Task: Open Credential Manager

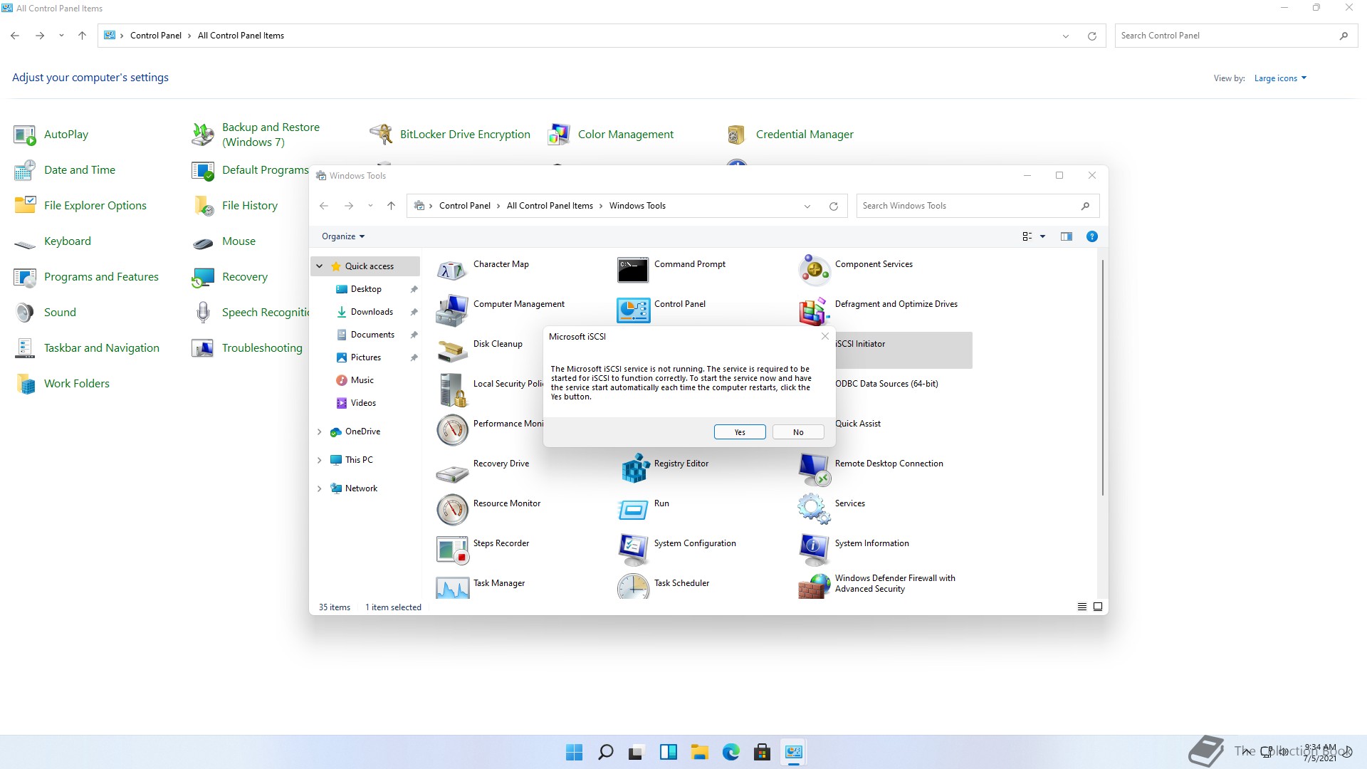Action: [805, 135]
